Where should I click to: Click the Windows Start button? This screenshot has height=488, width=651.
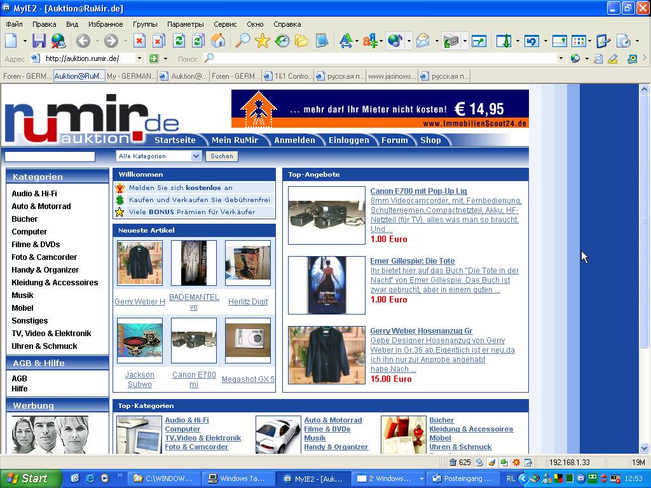31,478
